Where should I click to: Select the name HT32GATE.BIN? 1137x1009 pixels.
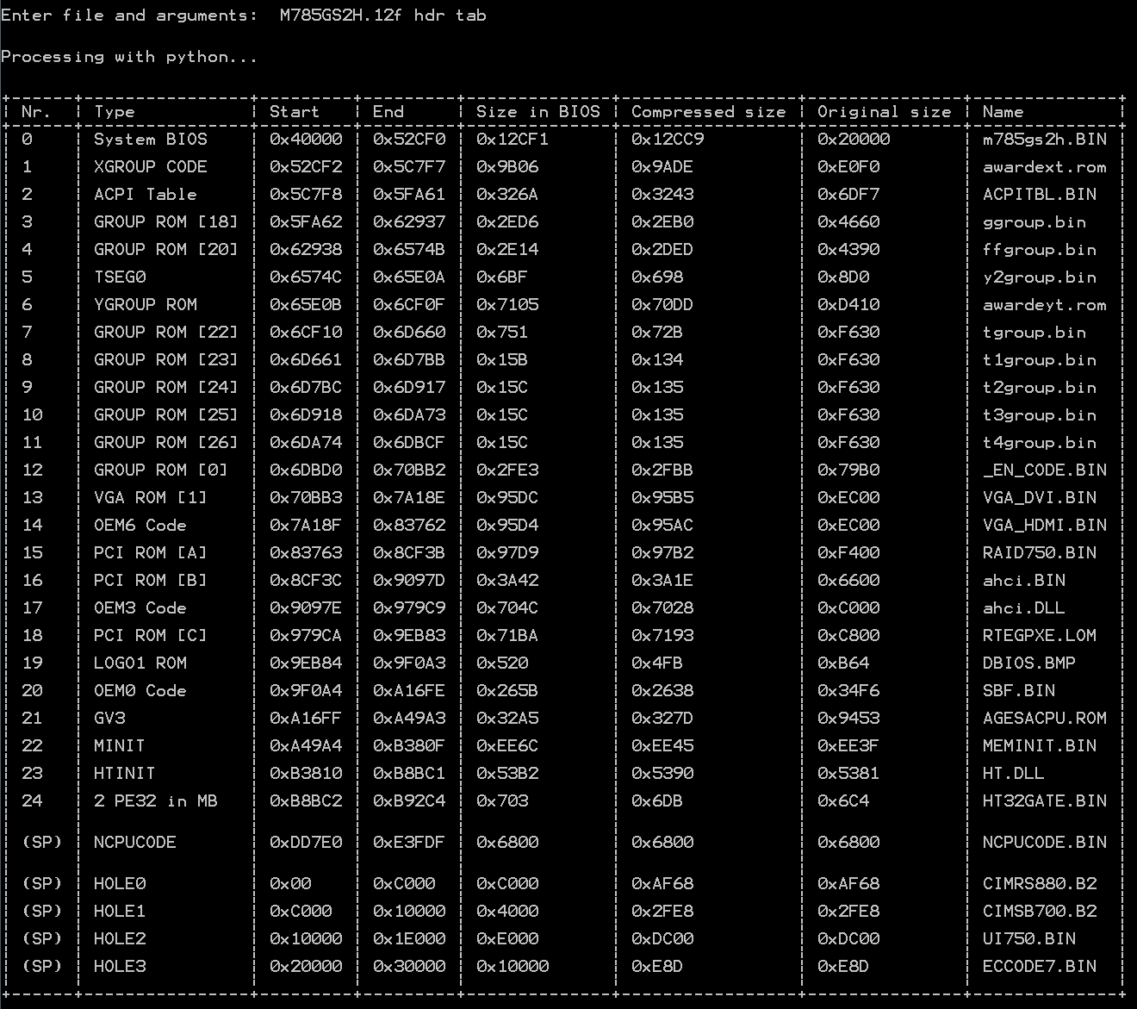[x=1044, y=800]
